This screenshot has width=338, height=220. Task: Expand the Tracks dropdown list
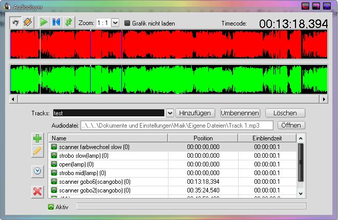pyautogui.click(x=170, y=113)
